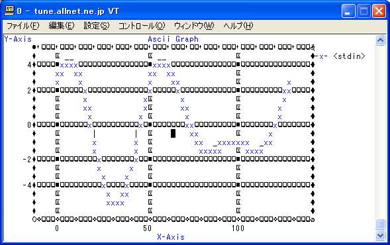Click the y-axis value '2'
390x245 pixels.
point(29,91)
